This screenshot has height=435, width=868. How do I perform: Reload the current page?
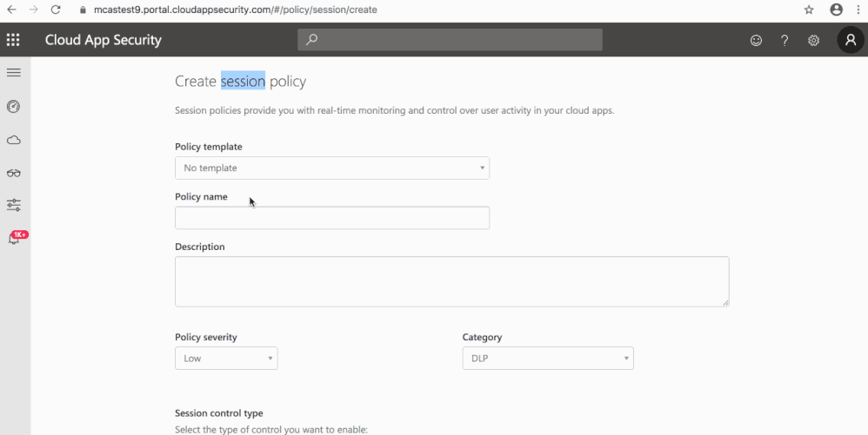coord(56,10)
